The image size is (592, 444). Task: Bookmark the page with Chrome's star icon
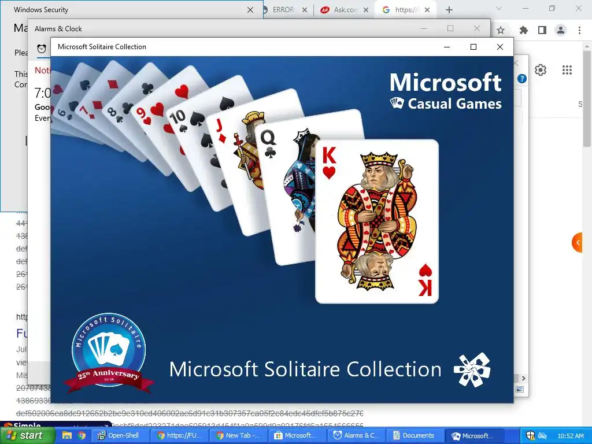[501, 30]
